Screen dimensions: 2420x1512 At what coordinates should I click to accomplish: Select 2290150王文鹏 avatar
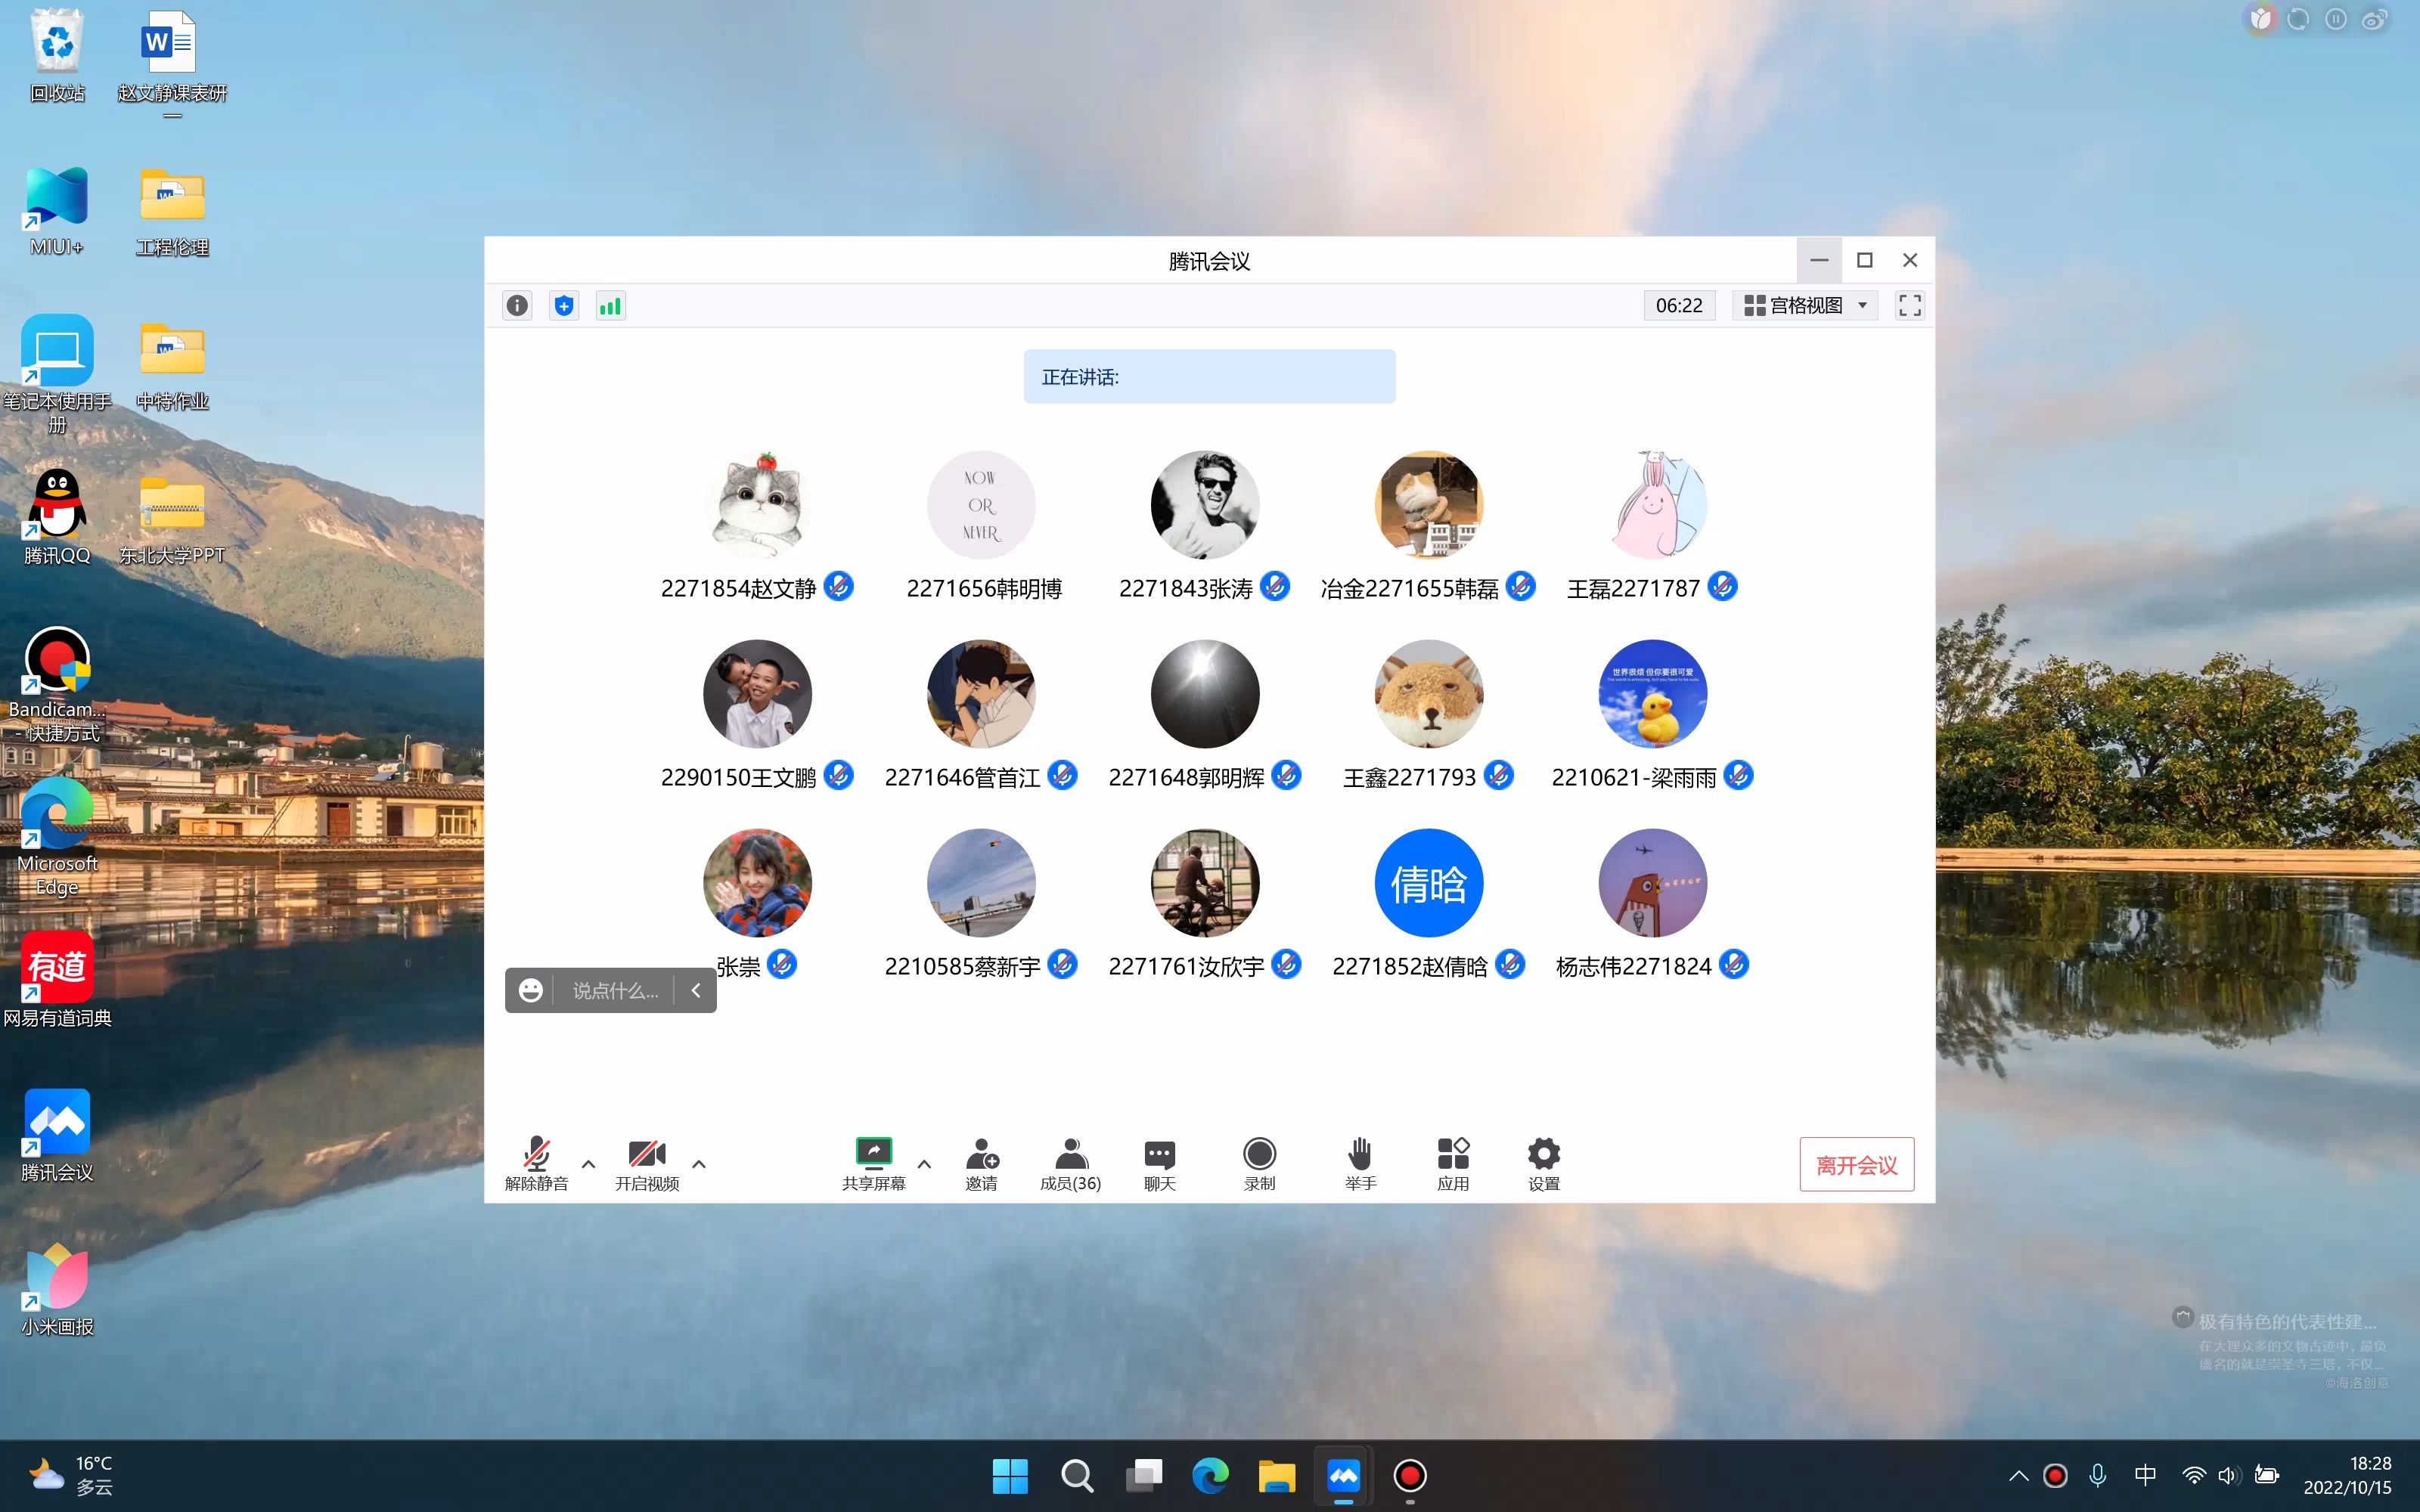[x=757, y=694]
